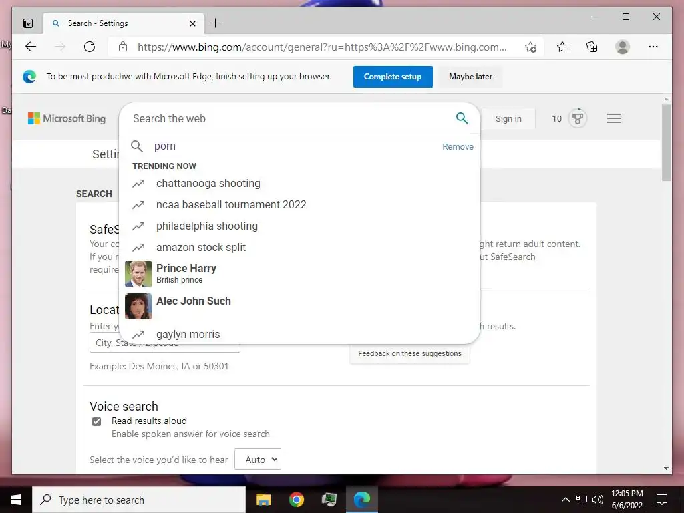Select 'philadelphia shooting' suggestion
The image size is (684, 513).
[207, 226]
